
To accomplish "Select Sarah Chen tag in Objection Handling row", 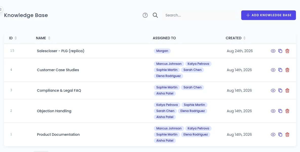I will coord(165,111).
